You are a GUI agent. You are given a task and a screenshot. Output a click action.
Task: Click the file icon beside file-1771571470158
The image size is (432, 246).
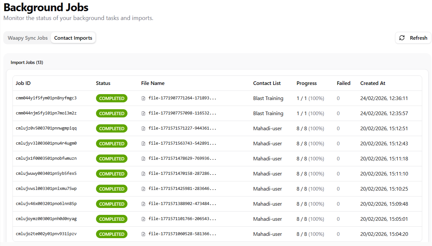click(143, 174)
